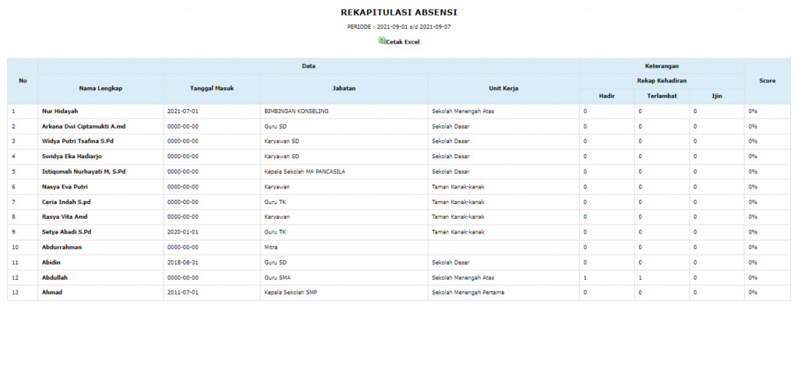Click the name Arkana Dwi Ciptamukti A.md

pos(83,126)
